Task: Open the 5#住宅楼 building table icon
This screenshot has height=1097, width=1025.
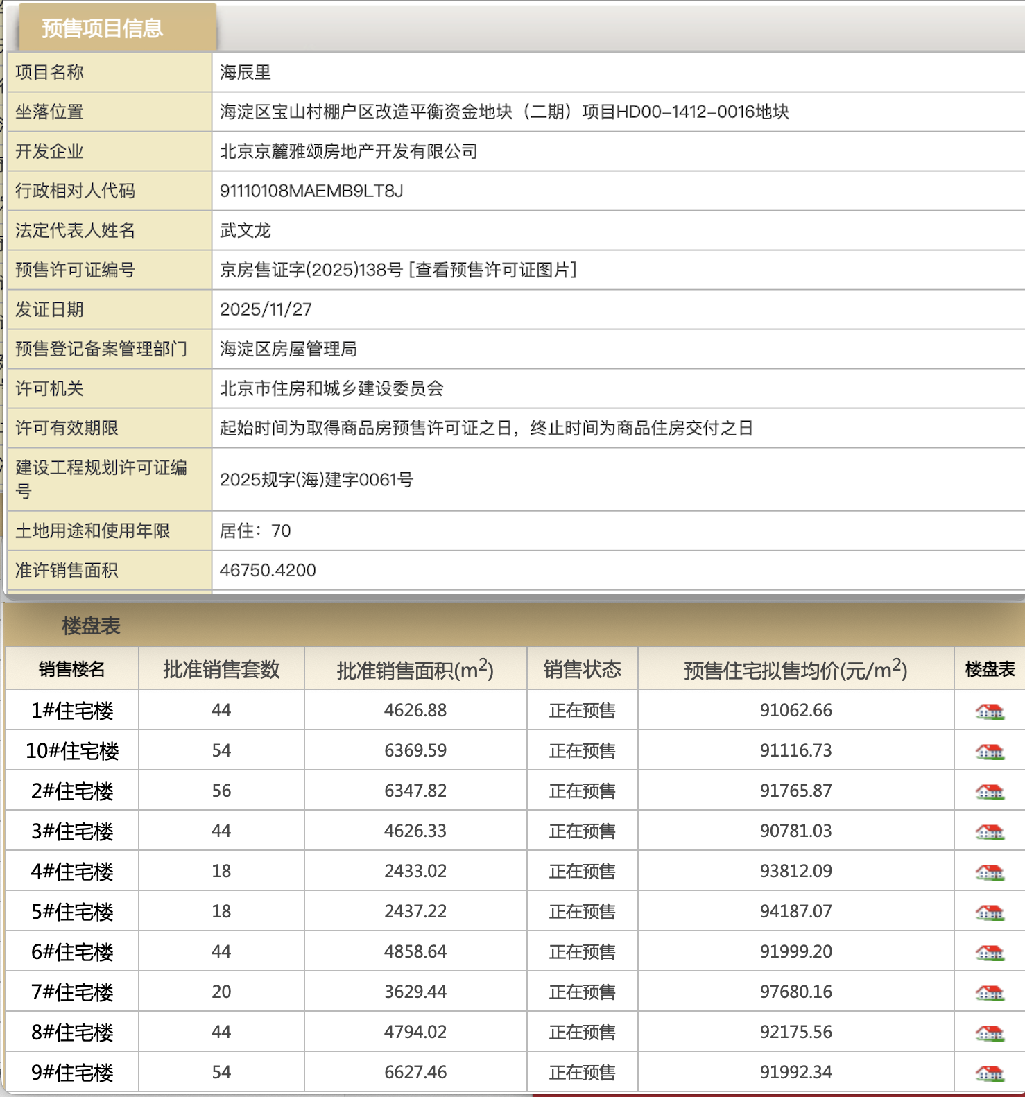Action: tap(990, 912)
